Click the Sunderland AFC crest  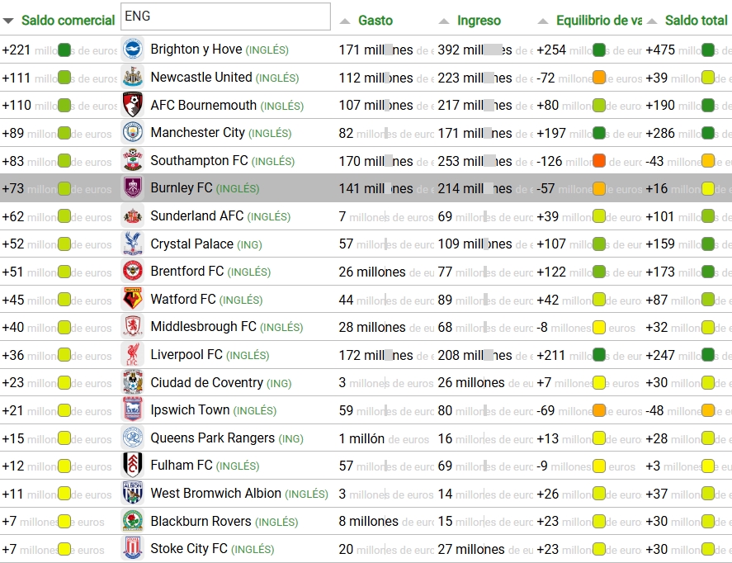click(132, 216)
